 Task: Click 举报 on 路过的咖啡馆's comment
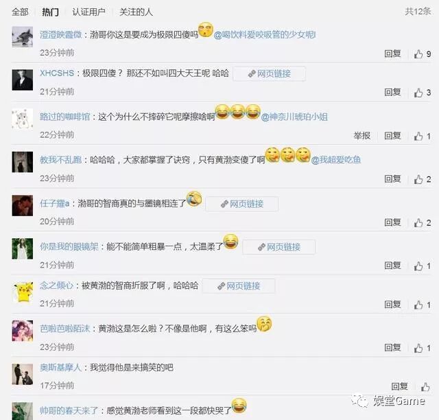point(362,136)
